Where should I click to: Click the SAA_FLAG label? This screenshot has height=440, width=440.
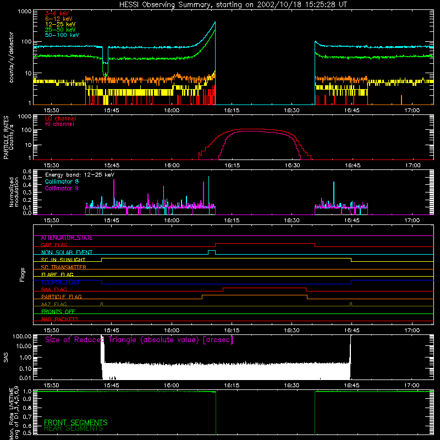coord(54,290)
